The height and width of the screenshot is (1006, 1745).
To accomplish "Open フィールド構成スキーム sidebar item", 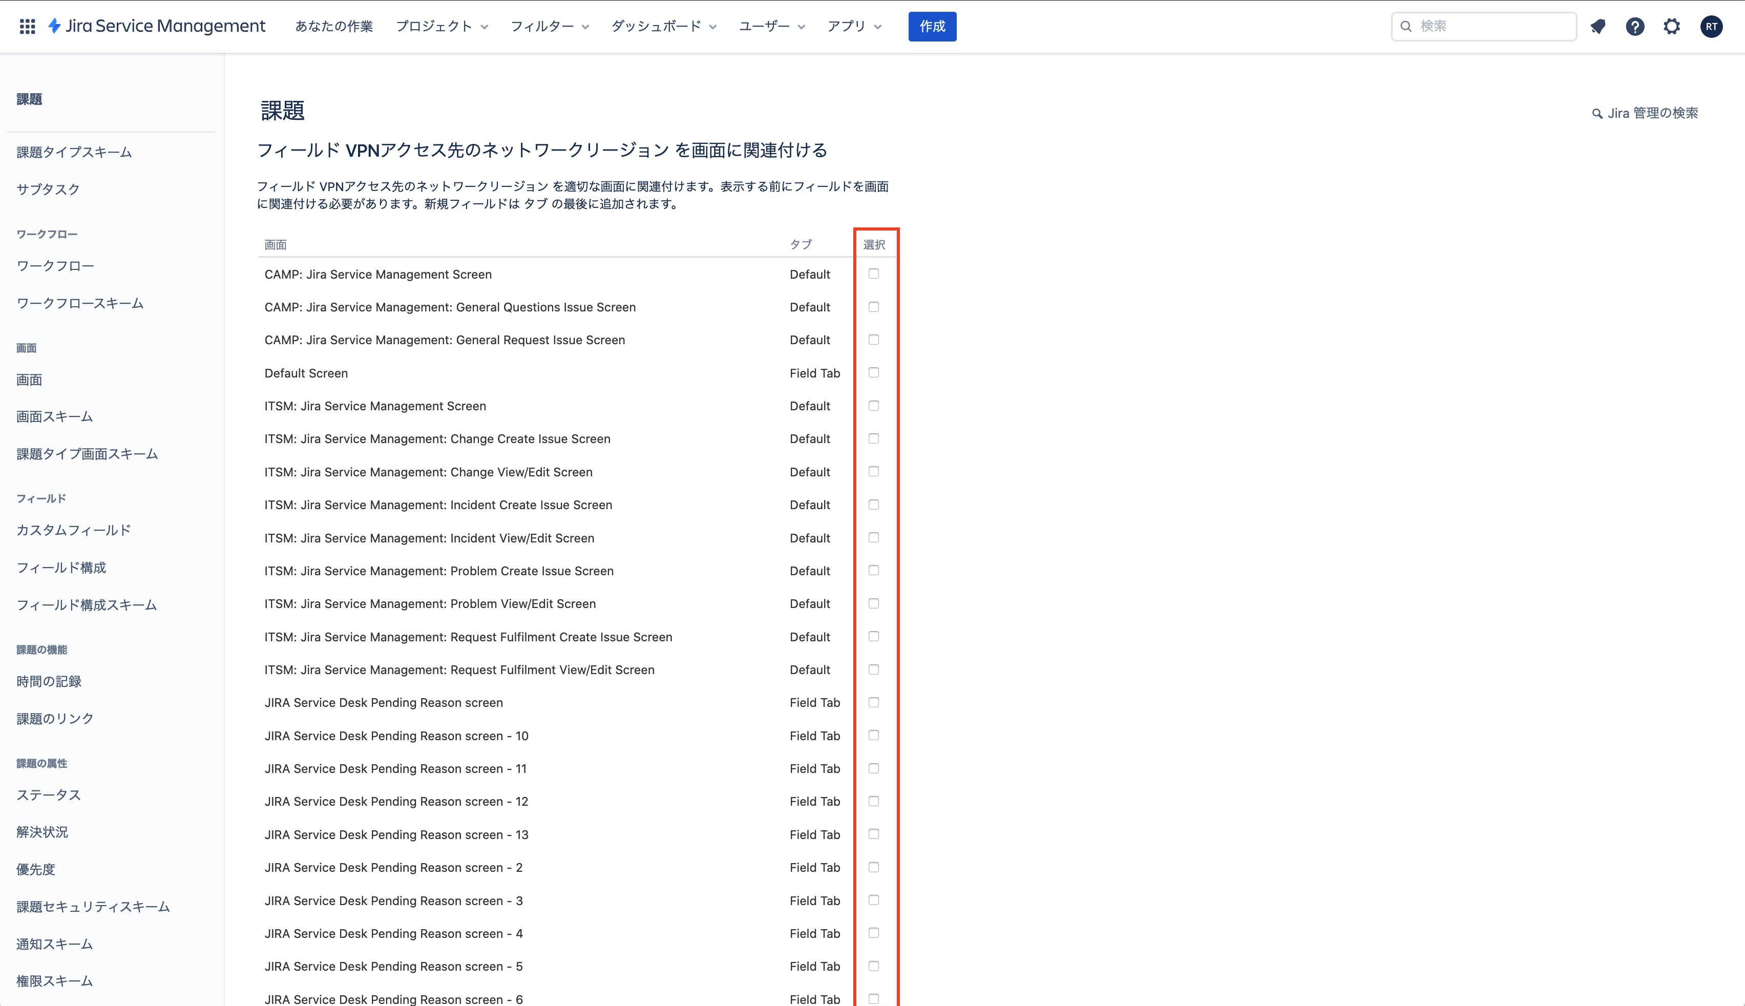I will click(87, 605).
